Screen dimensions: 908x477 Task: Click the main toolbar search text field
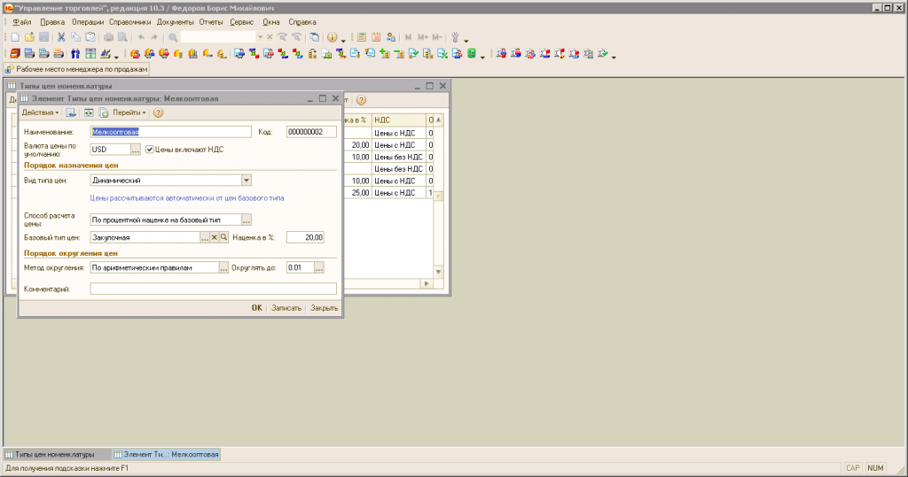click(x=218, y=37)
